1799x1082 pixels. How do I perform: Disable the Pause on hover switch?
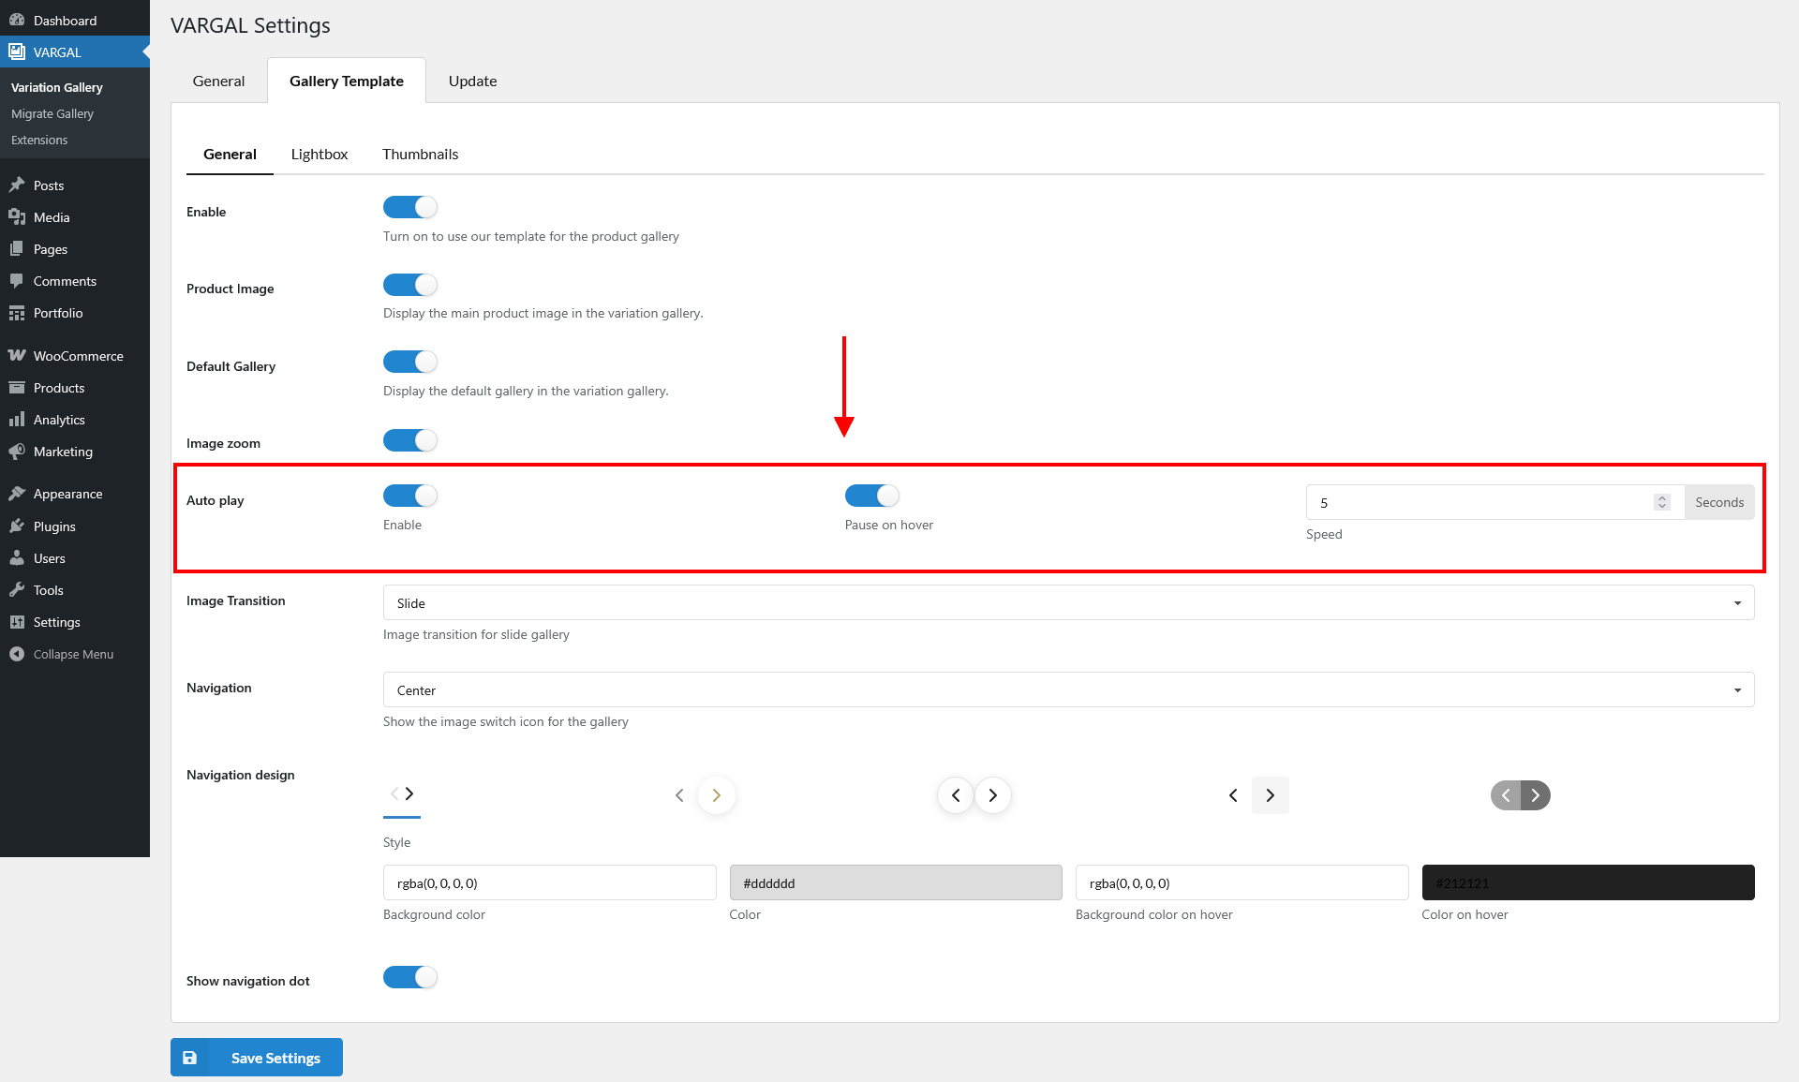[872, 496]
